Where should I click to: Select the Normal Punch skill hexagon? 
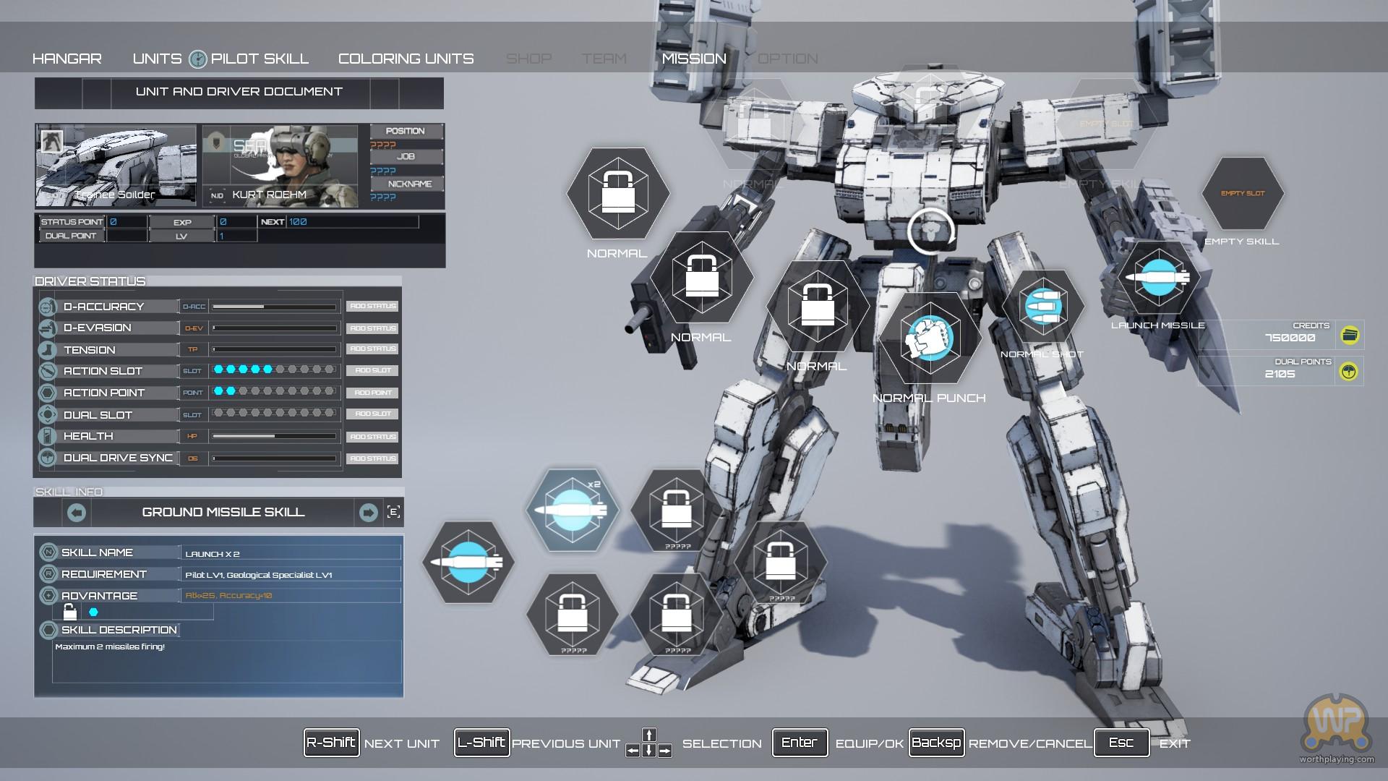click(930, 338)
